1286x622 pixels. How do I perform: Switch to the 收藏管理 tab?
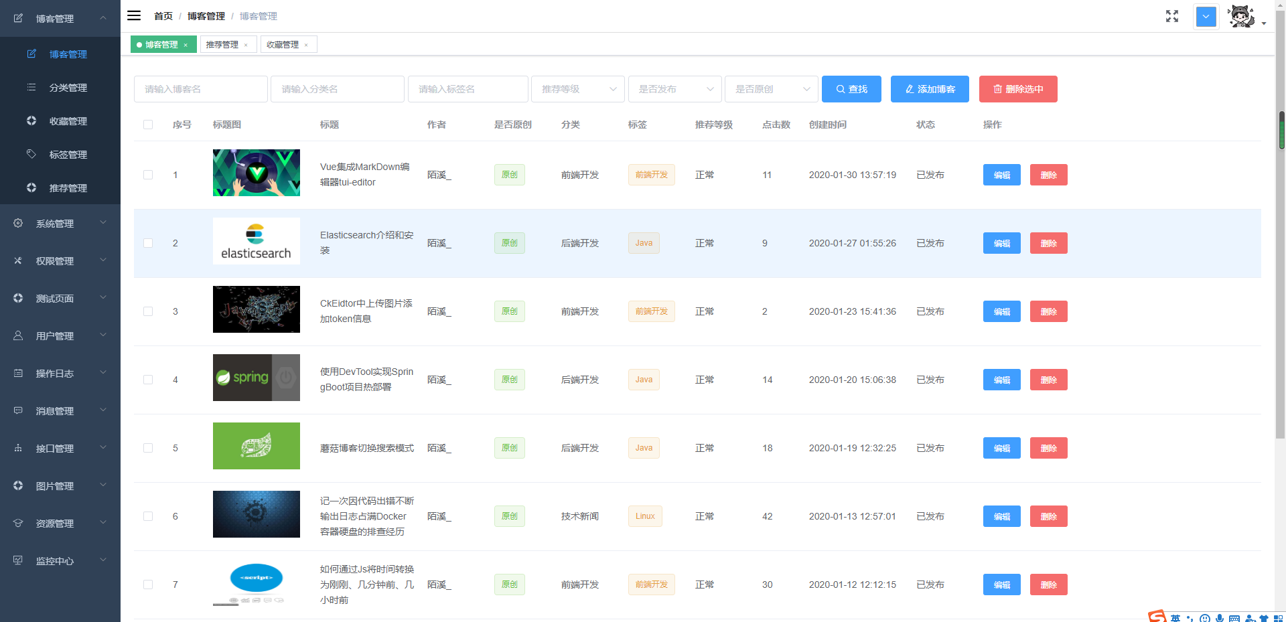pyautogui.click(x=283, y=45)
